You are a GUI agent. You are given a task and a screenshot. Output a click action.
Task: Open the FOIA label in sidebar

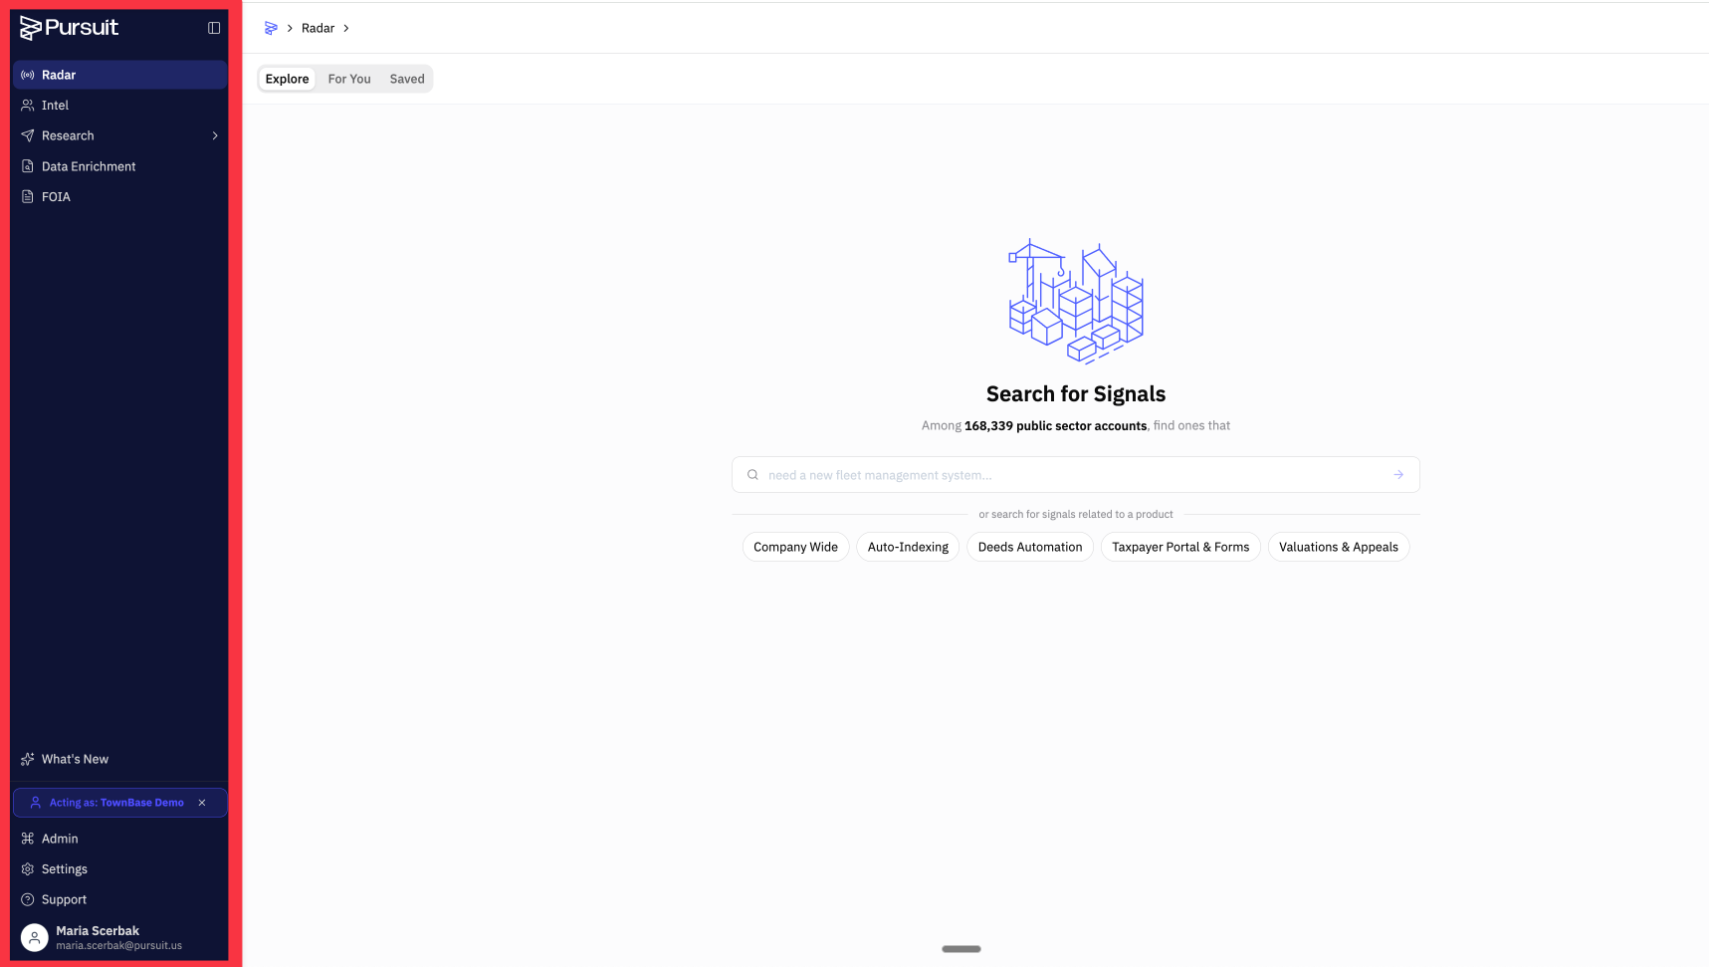point(56,197)
